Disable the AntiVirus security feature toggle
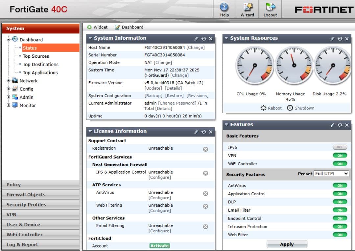The height and width of the screenshot is (251, 355). pos(340,185)
